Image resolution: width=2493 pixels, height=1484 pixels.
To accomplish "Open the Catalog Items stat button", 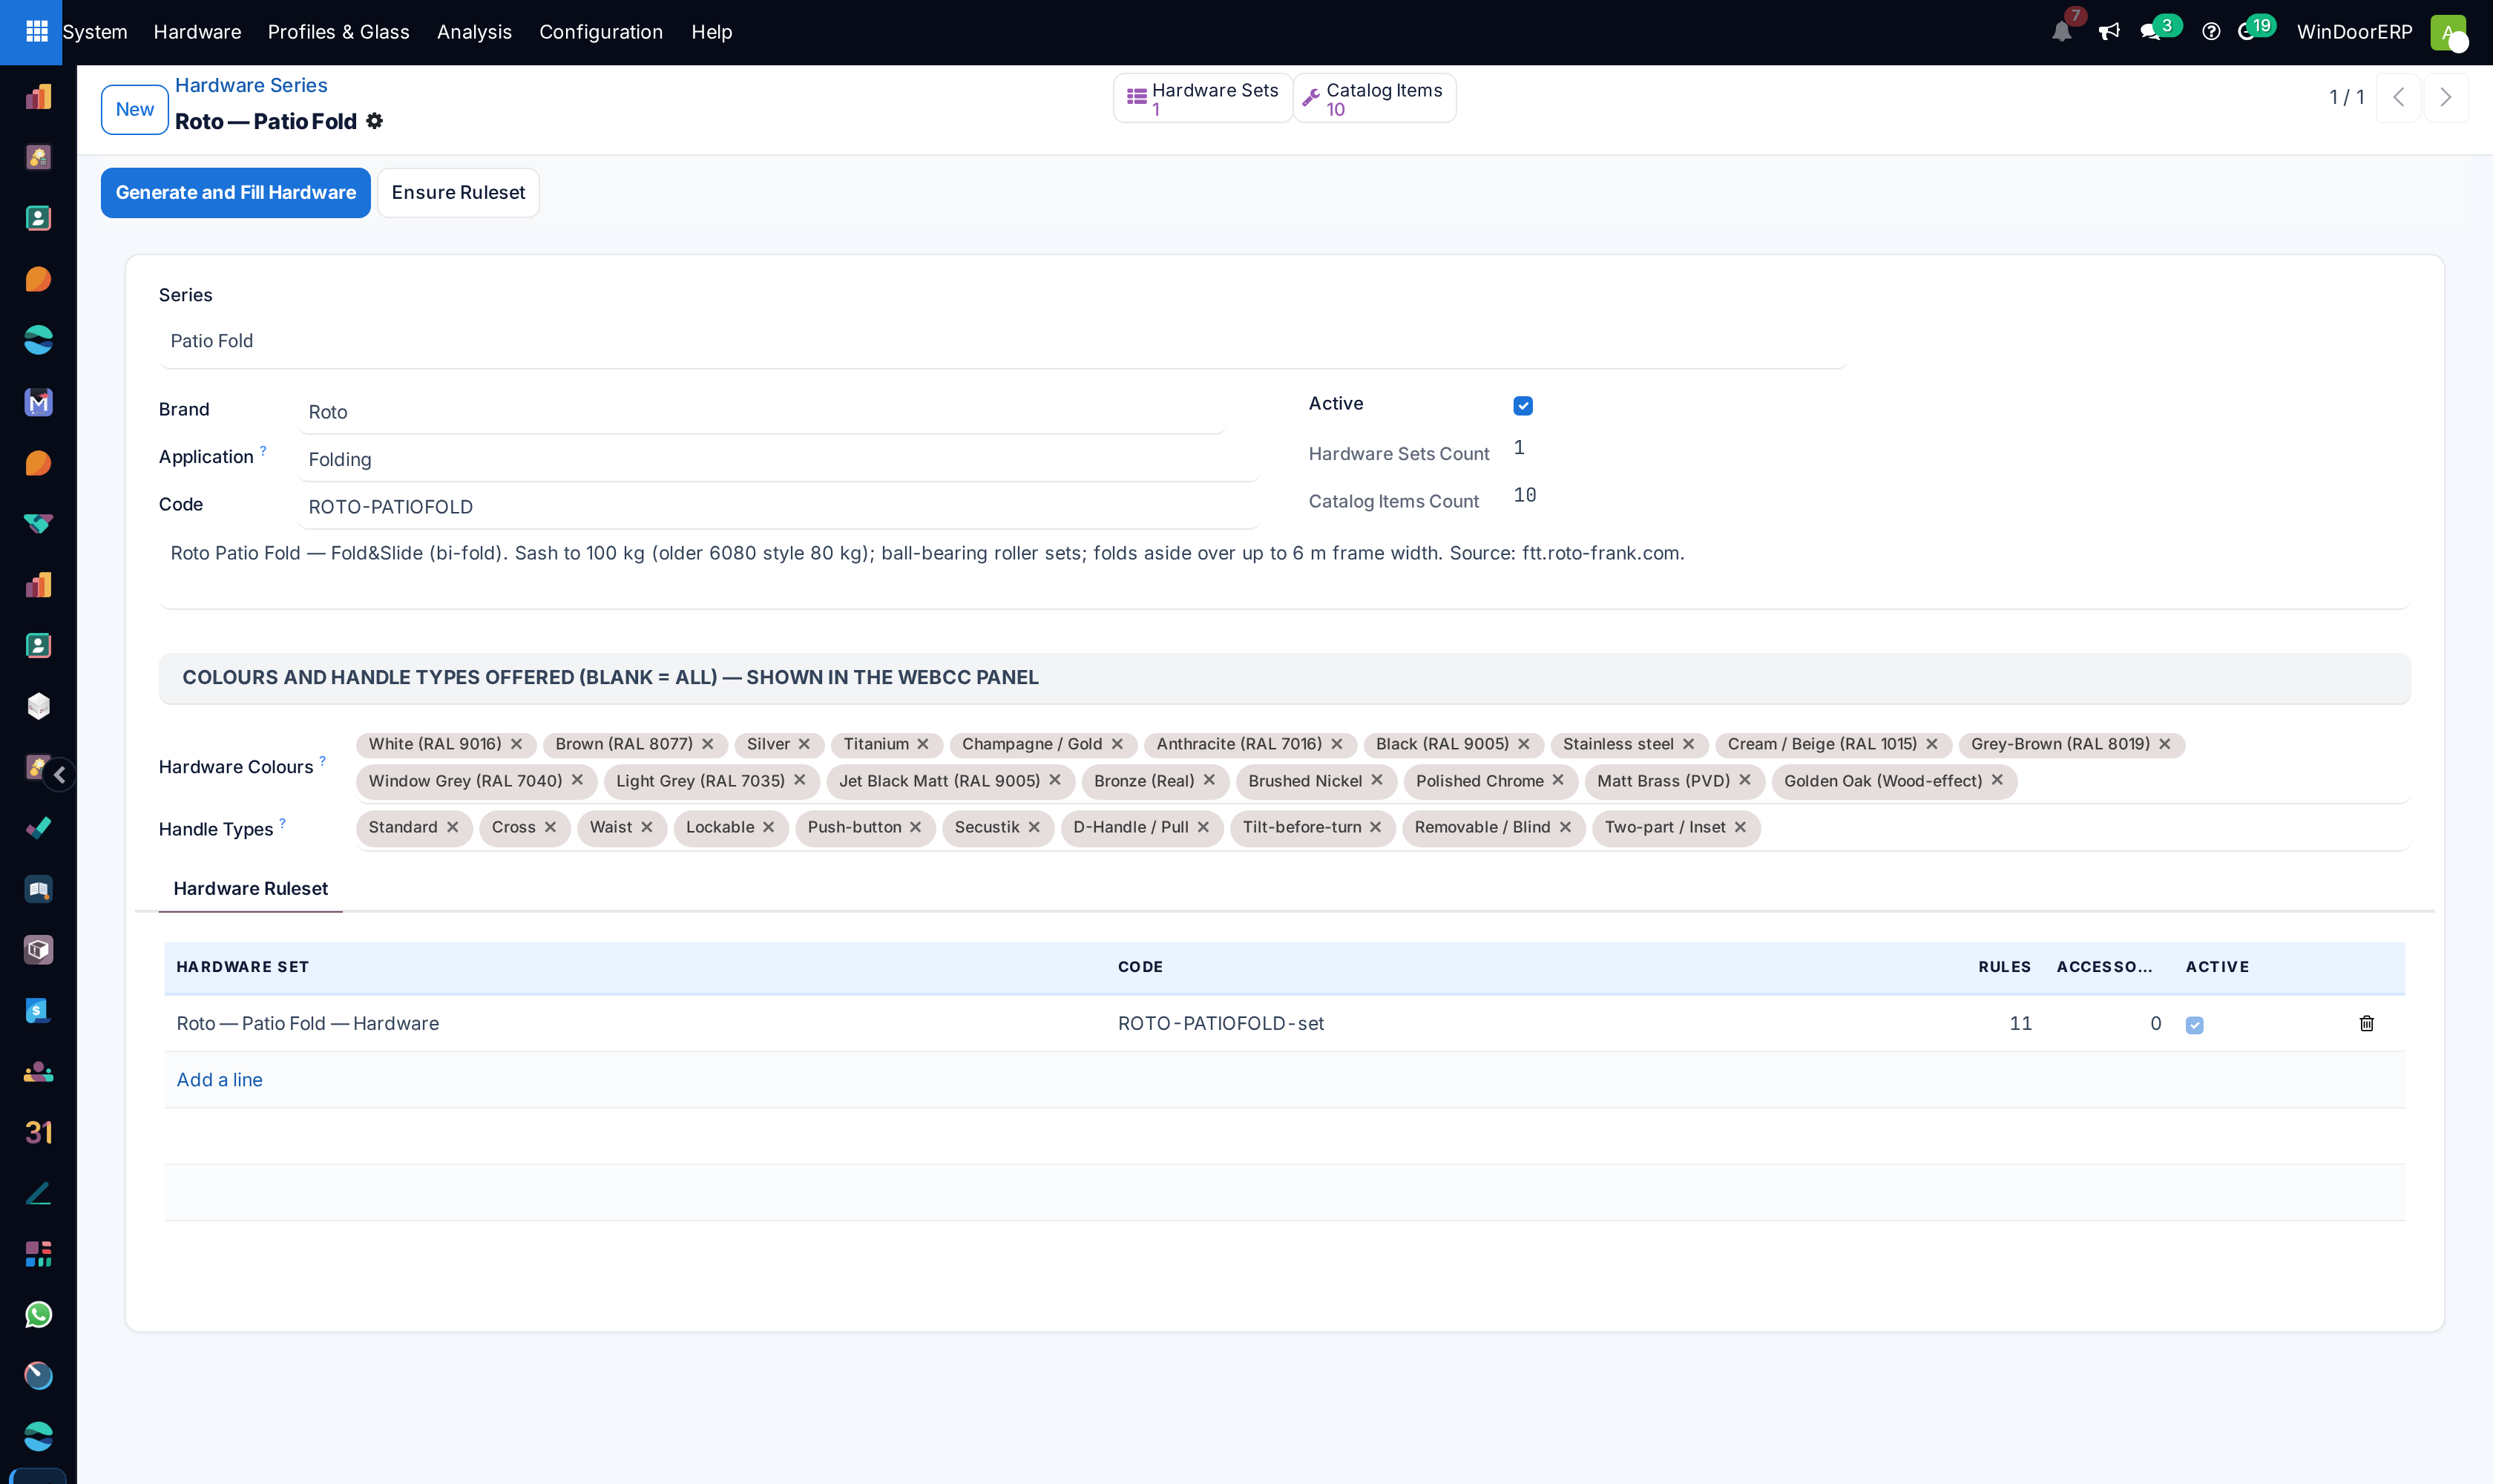I will pos(1375,98).
